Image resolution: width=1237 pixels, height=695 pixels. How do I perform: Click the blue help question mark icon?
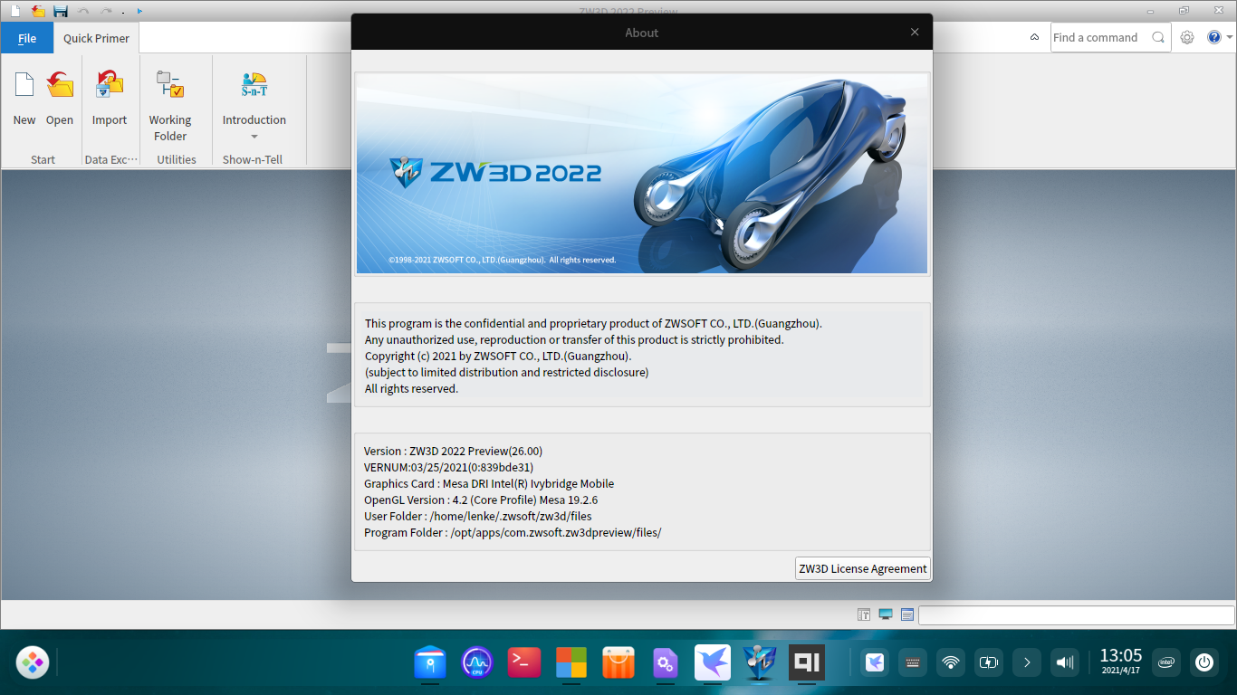click(x=1214, y=37)
